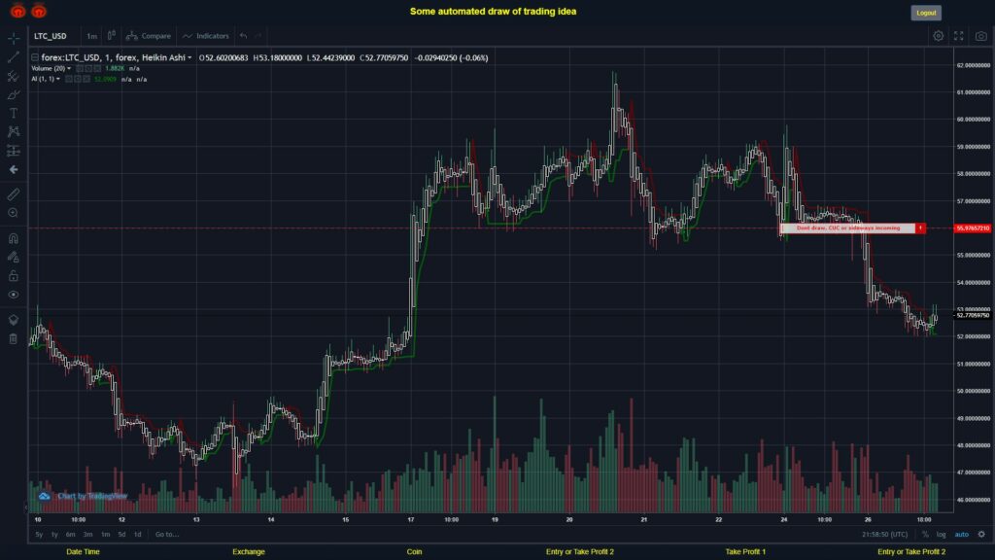Click the Take Profit 1 column header
Screen dimensions: 995x560
(x=745, y=552)
